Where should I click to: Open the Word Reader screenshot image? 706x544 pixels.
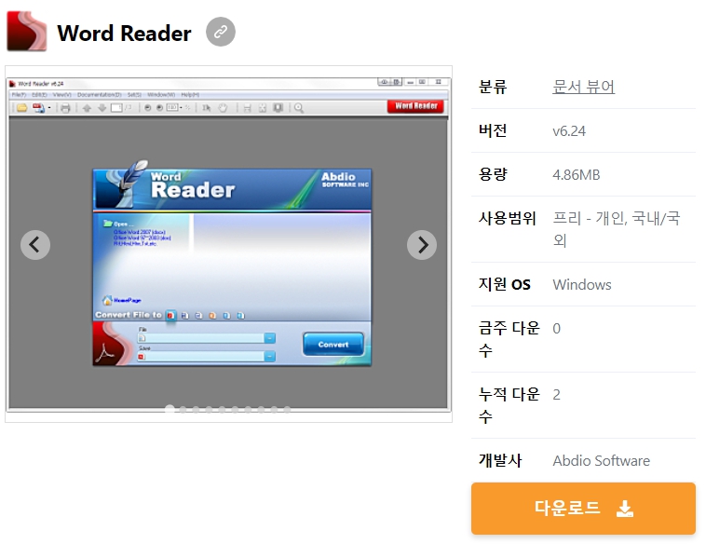(229, 245)
